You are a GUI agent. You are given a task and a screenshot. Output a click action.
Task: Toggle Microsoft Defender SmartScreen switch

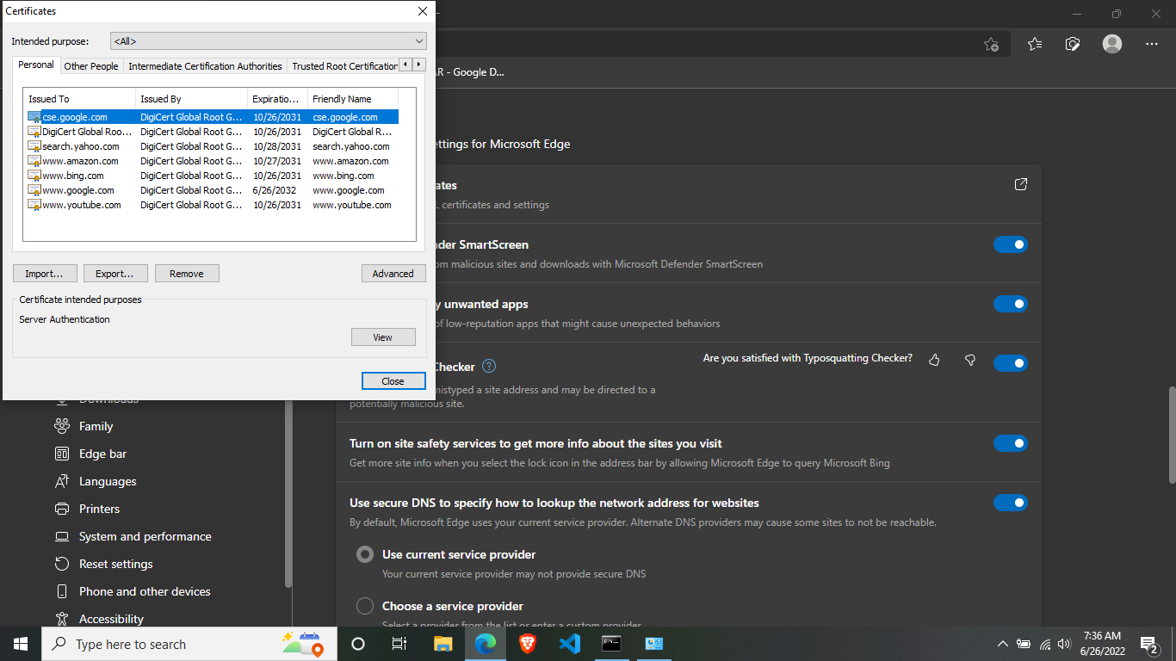pyautogui.click(x=1011, y=244)
